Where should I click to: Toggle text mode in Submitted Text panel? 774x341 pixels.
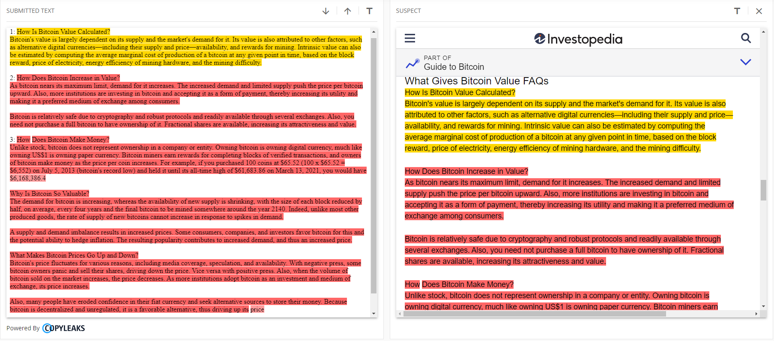369,11
